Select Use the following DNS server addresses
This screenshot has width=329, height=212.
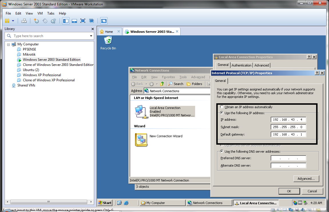(x=222, y=151)
